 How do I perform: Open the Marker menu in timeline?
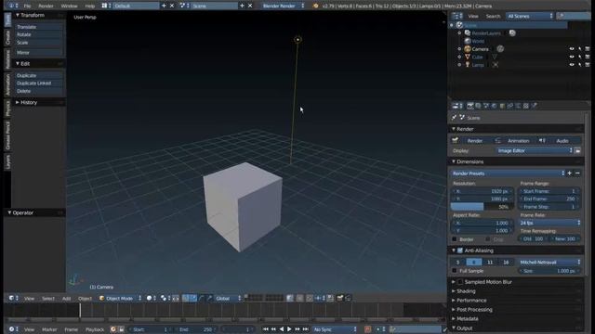[49, 329]
